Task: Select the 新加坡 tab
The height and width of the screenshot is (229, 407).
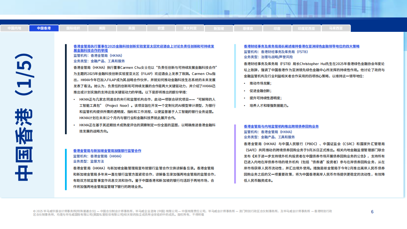Action: tap(219, 29)
